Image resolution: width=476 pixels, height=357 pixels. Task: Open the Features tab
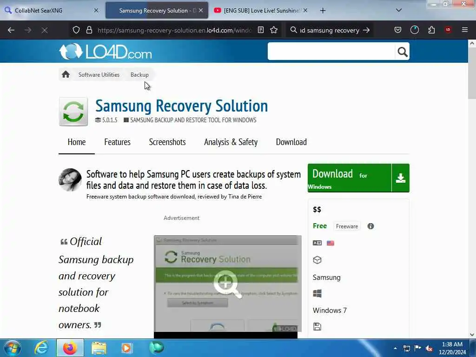(x=117, y=142)
